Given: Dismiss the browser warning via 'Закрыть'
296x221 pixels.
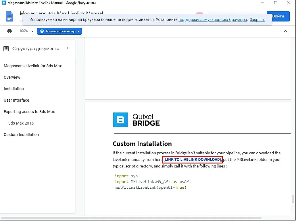Looking at the screenshot, I should tap(257, 20).
